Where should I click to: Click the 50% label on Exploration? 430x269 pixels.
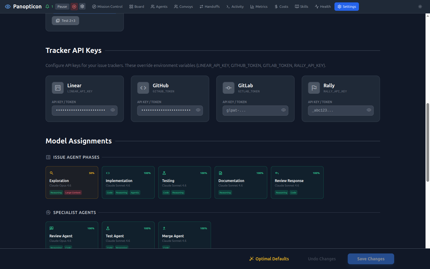(x=92, y=173)
